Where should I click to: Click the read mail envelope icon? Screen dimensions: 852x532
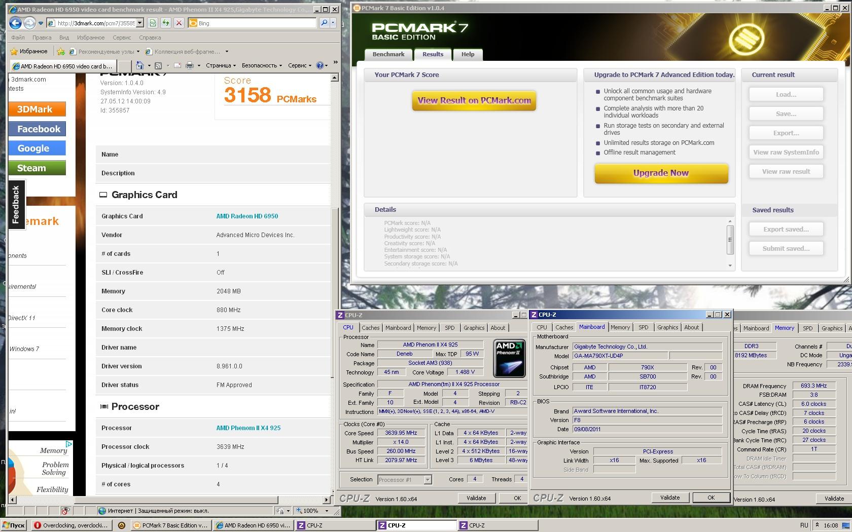pyautogui.click(x=177, y=65)
